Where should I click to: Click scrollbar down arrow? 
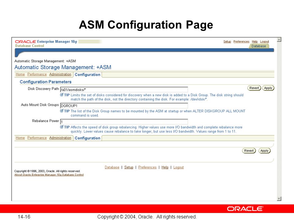[279, 199]
